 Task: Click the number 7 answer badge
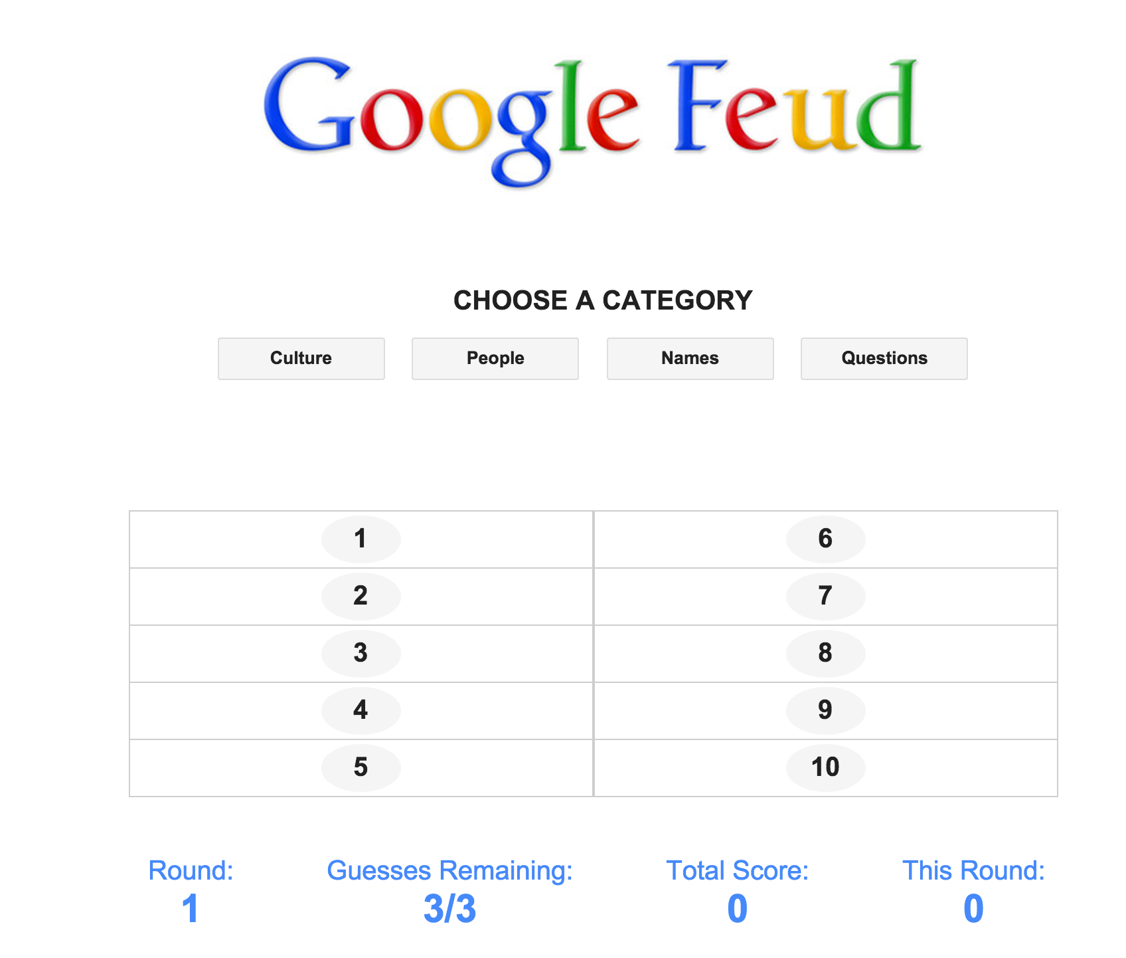pyautogui.click(x=825, y=596)
